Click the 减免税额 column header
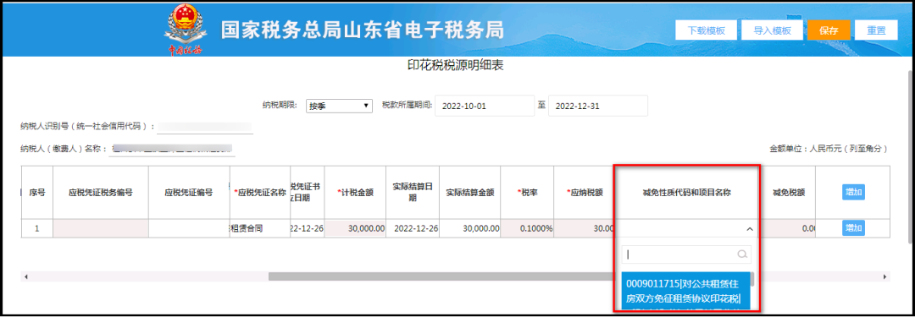The width and height of the screenshot is (915, 317). point(789,192)
